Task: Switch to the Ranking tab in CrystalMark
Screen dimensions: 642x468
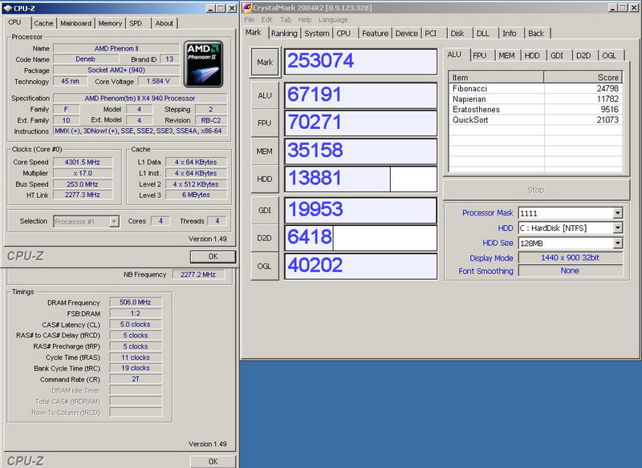Action: click(x=284, y=34)
